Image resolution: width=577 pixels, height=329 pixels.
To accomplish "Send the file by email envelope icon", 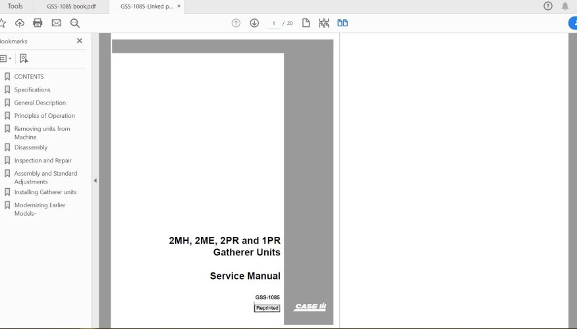I will (x=56, y=23).
